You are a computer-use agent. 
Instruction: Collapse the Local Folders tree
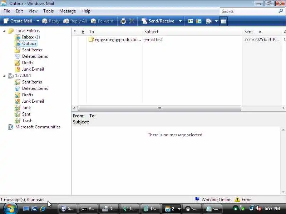pyautogui.click(x=4, y=31)
